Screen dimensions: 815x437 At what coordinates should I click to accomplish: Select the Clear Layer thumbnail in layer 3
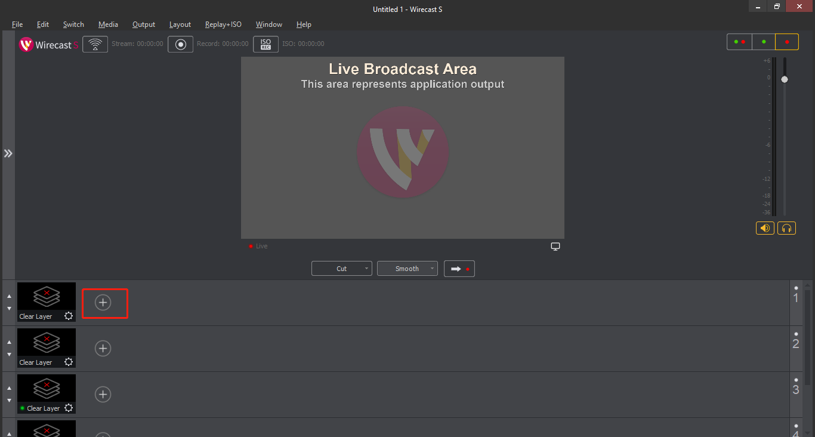47,394
